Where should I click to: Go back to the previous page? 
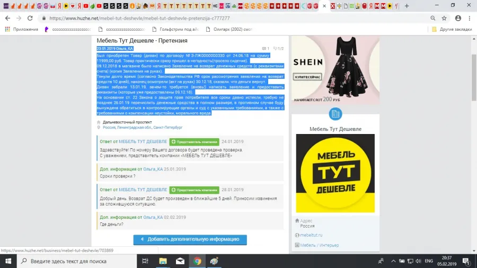(7, 18)
